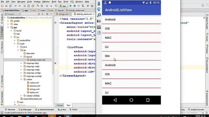The image size is (209, 117).
Task: Open TODO tool window
Action: pos(73,110)
